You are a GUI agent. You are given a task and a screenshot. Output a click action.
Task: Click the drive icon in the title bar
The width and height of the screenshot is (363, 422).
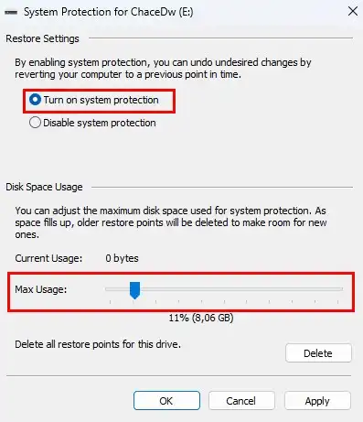pos(11,12)
